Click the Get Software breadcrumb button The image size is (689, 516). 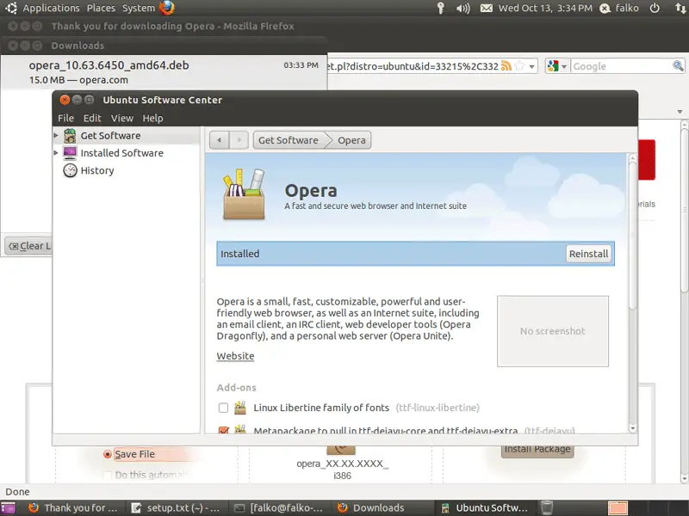[289, 140]
